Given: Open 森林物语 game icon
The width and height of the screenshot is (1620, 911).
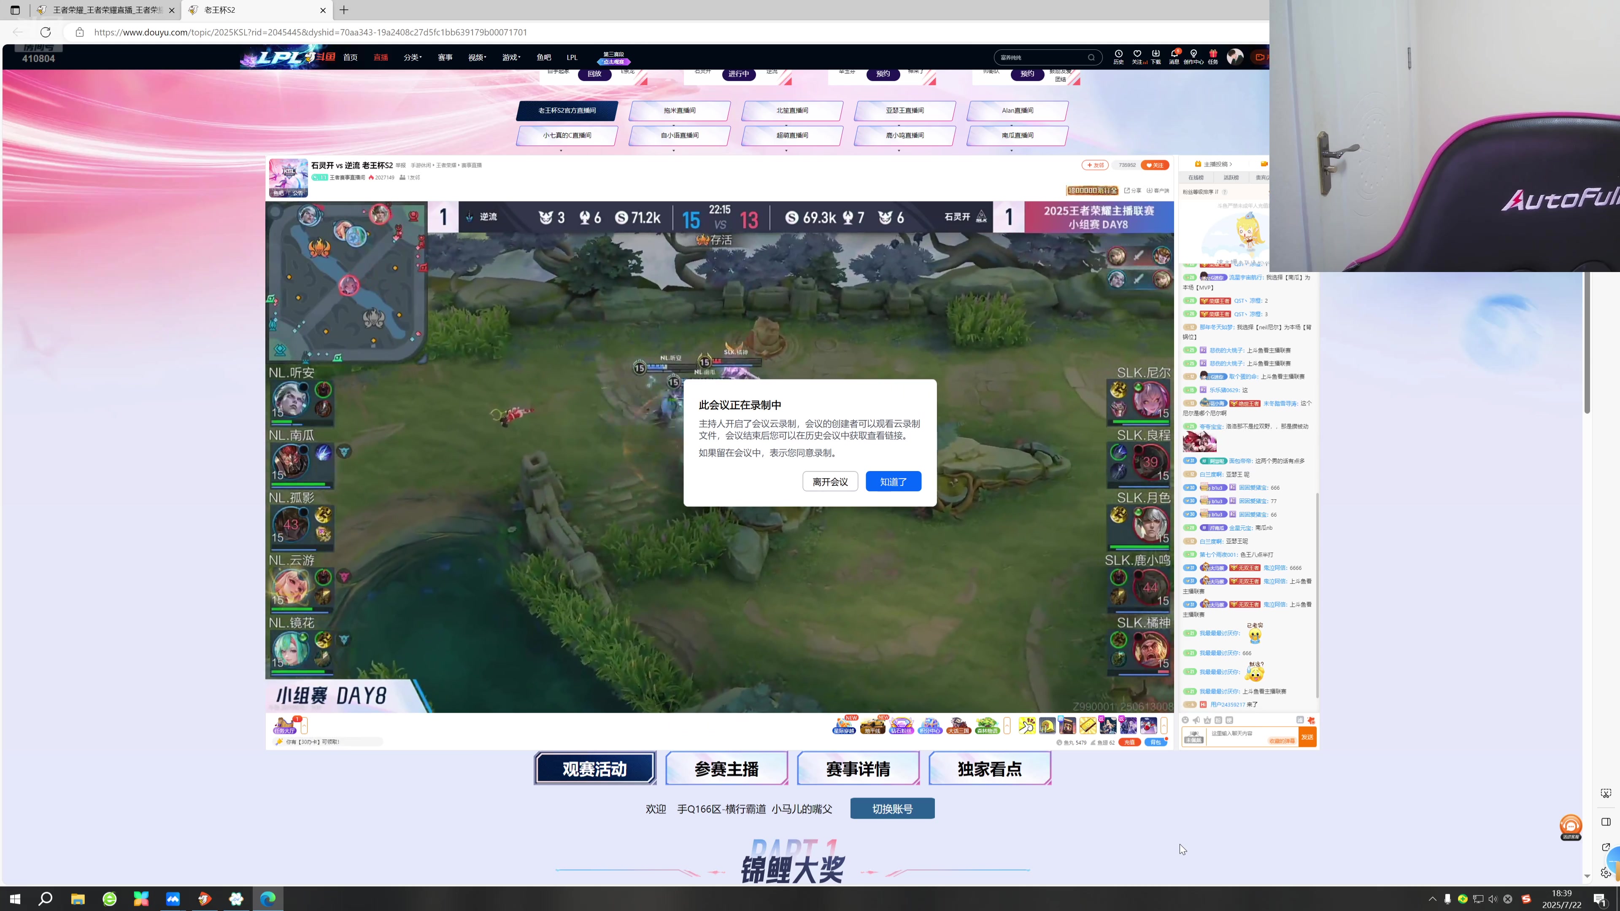Looking at the screenshot, I should pyautogui.click(x=987, y=725).
